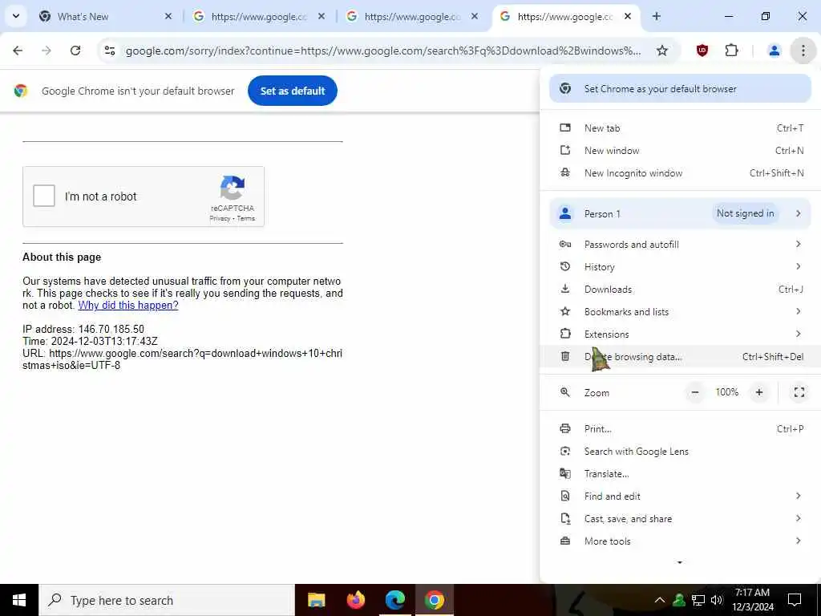Click the Not signed in chip

(x=745, y=213)
